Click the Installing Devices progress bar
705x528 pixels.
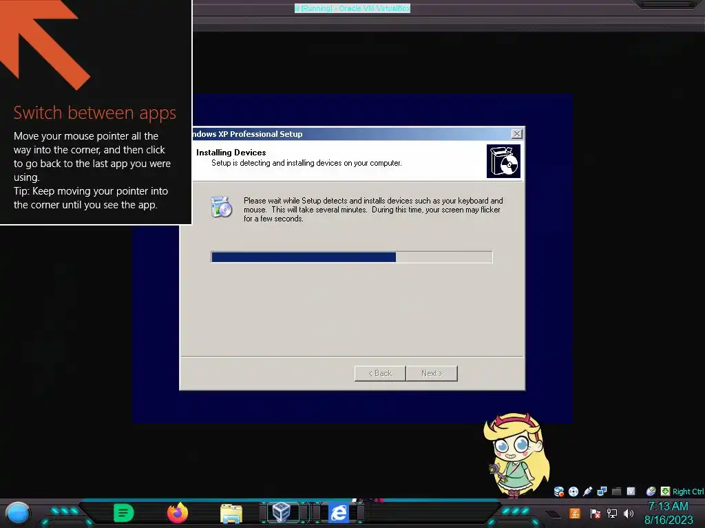(x=352, y=257)
